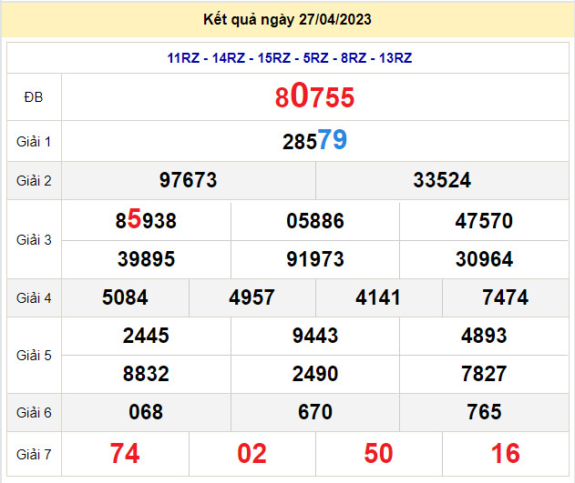Select the number 4957
Viewport: 575px width, 483px height.
click(252, 297)
